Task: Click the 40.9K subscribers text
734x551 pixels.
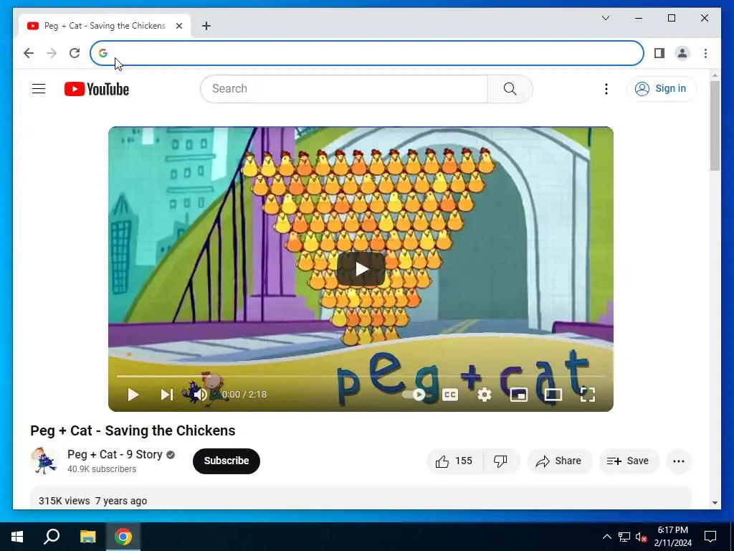Action: point(102,469)
